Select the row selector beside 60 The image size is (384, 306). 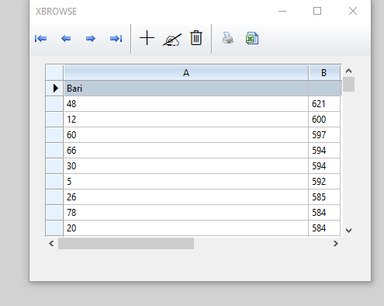click(54, 135)
